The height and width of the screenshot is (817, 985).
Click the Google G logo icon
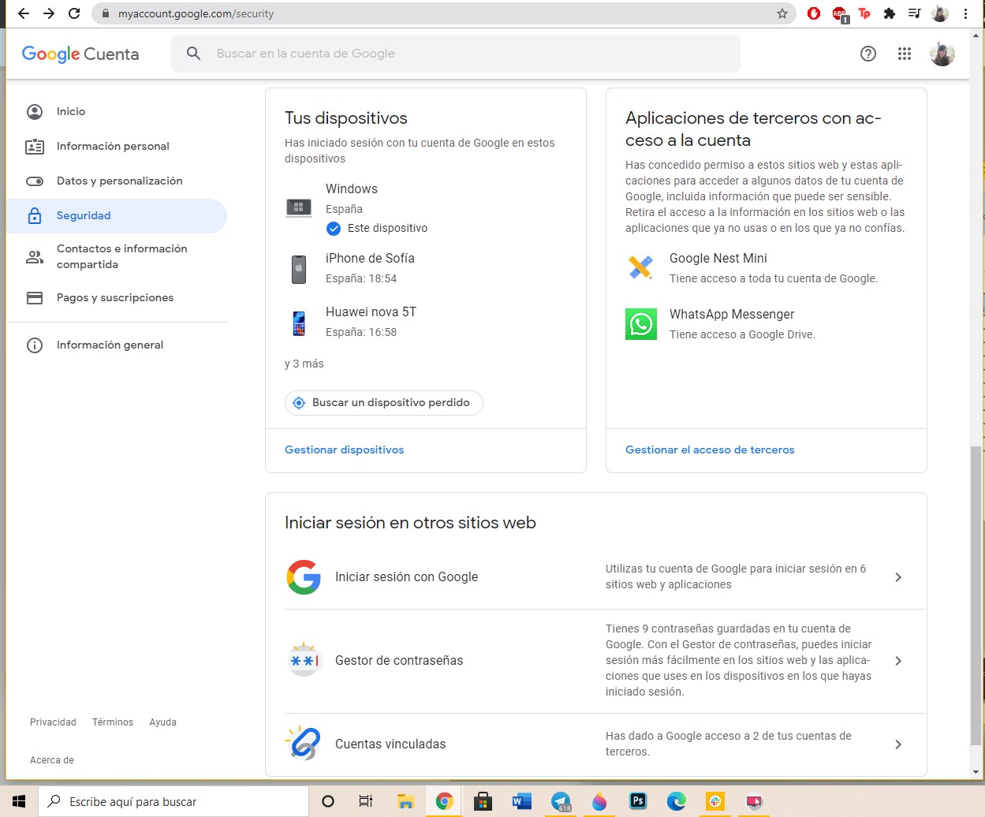[304, 577]
